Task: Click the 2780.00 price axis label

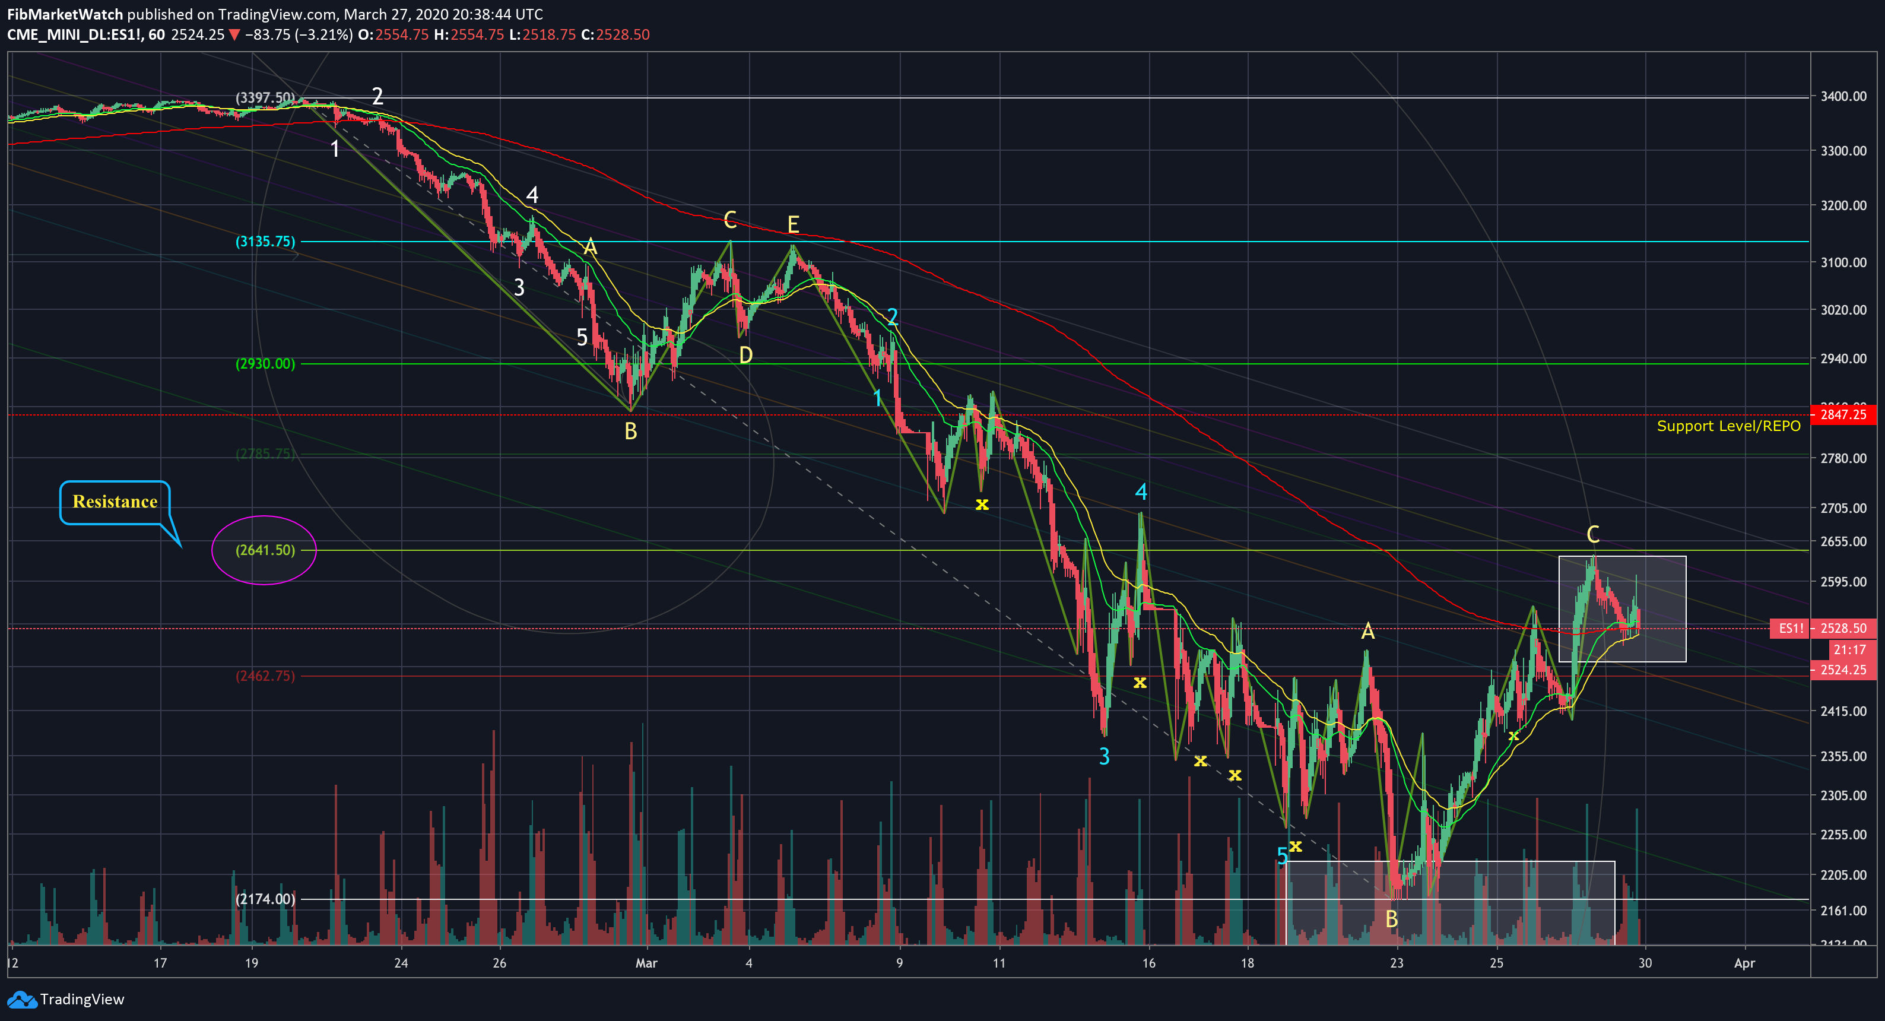Action: pyautogui.click(x=1843, y=458)
